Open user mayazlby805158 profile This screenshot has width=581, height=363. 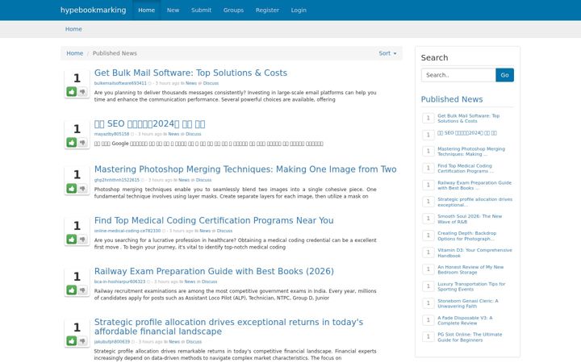click(111, 134)
